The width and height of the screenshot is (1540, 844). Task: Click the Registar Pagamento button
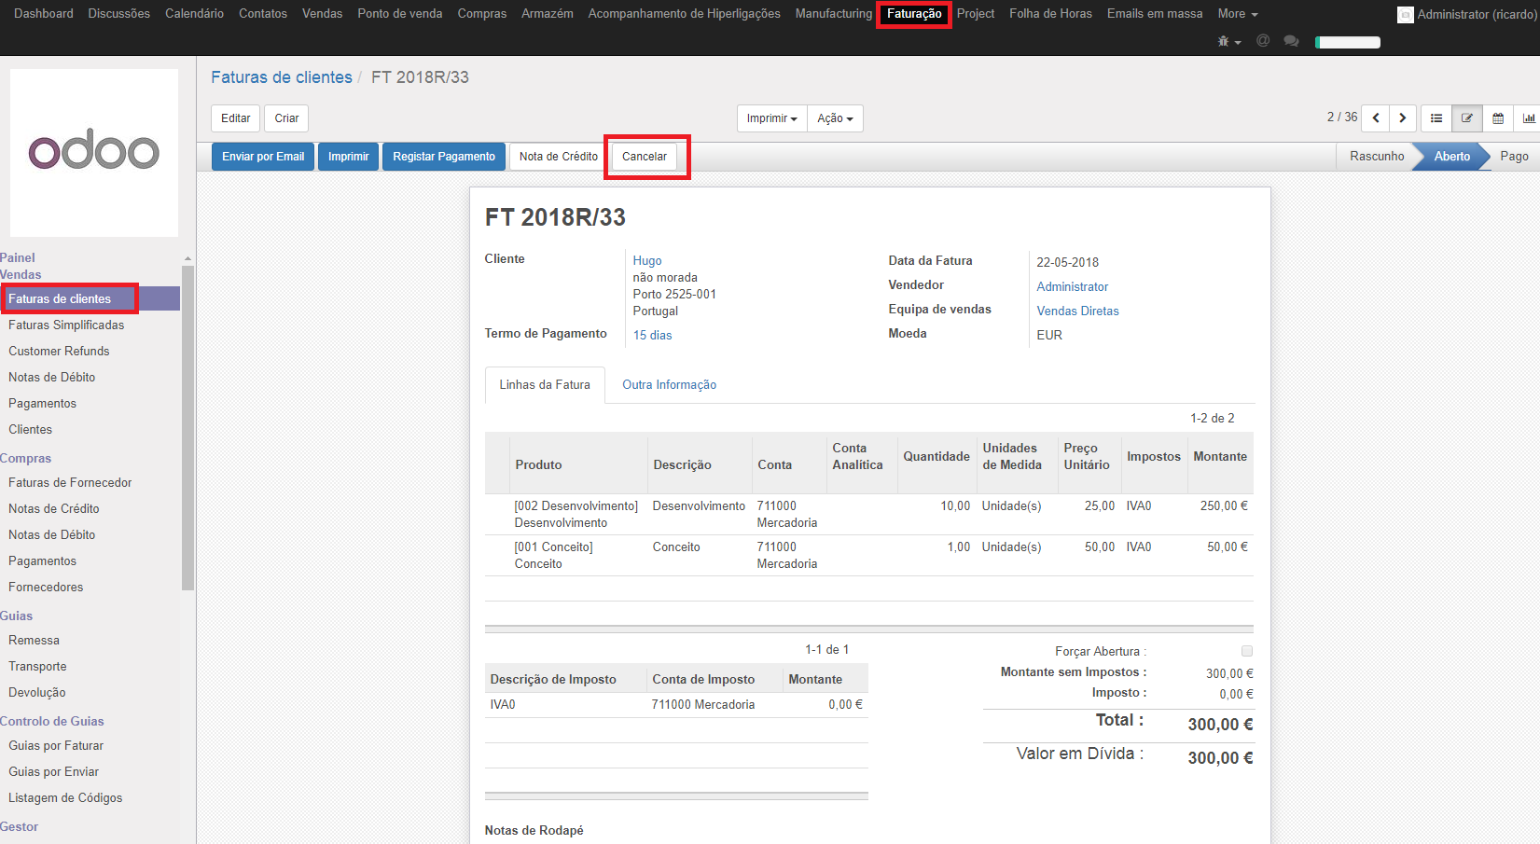click(x=444, y=157)
